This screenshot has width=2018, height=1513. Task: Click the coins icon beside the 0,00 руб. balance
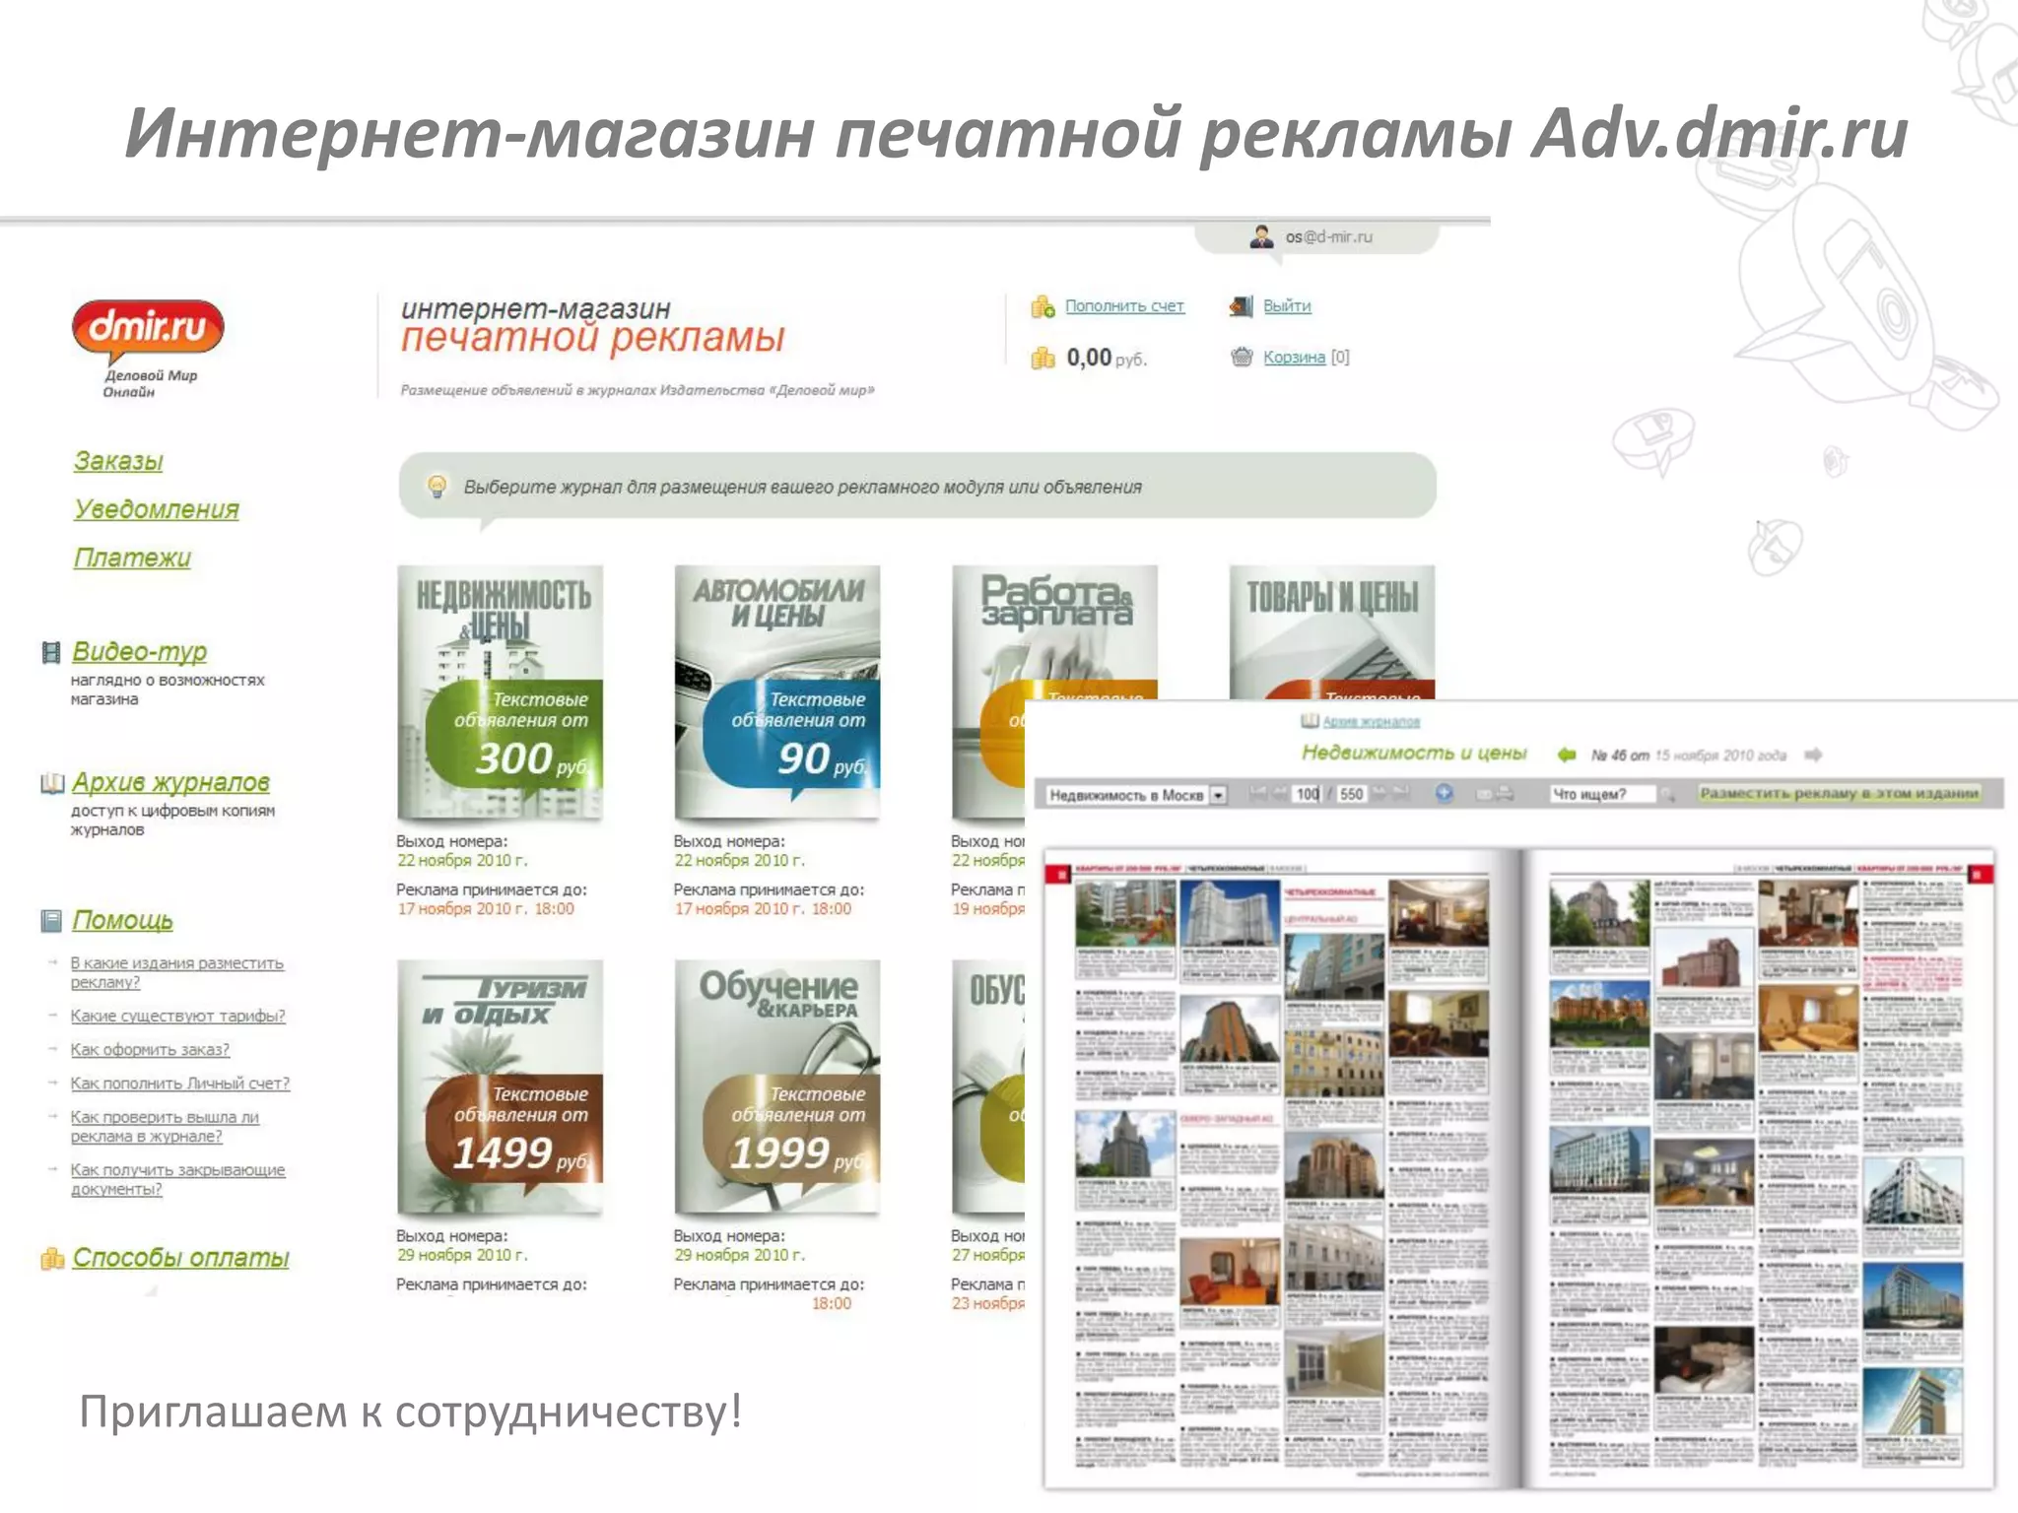click(x=1043, y=358)
